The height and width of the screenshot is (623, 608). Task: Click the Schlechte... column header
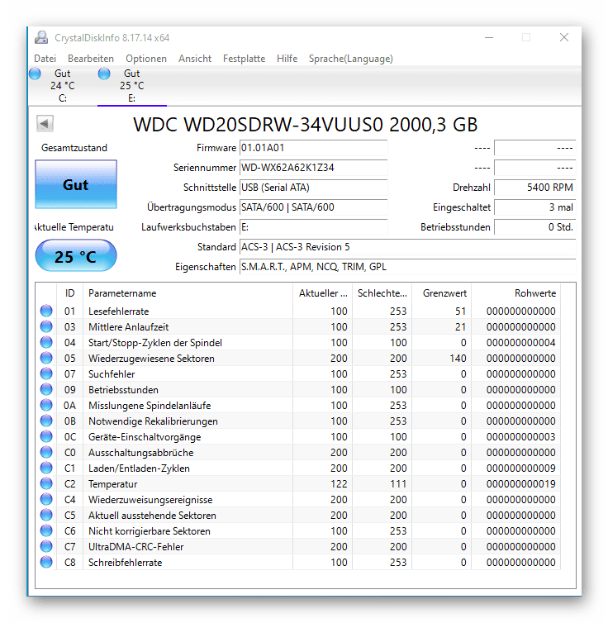[382, 293]
